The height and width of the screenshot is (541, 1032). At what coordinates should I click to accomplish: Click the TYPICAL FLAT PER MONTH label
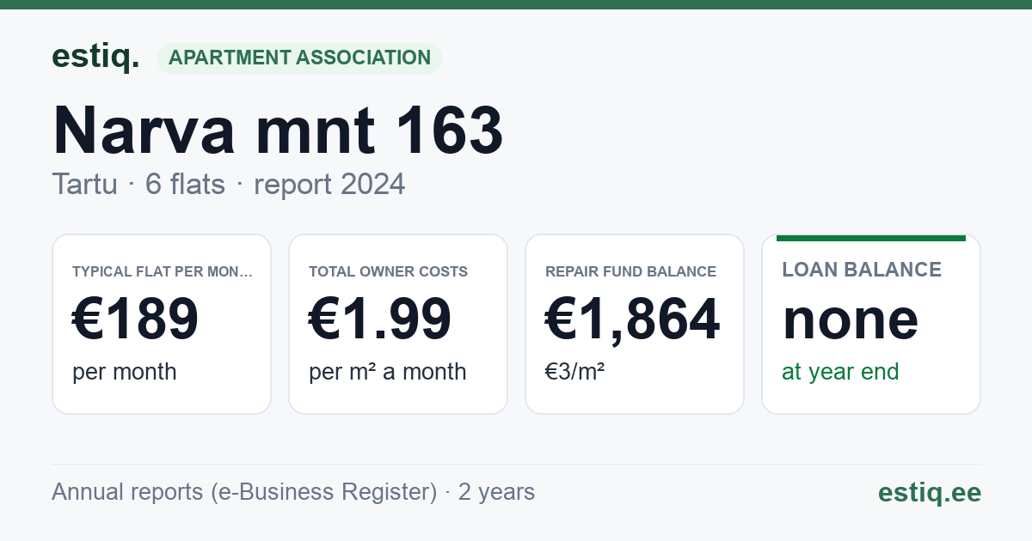[x=163, y=271]
